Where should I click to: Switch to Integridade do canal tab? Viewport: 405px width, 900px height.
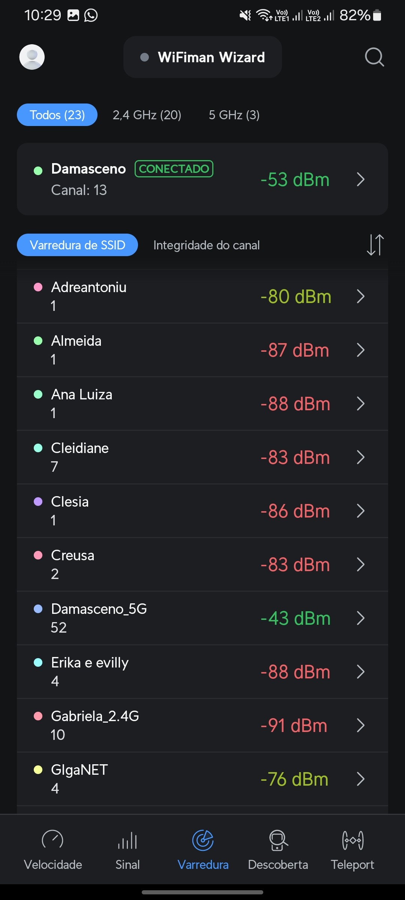click(x=206, y=245)
